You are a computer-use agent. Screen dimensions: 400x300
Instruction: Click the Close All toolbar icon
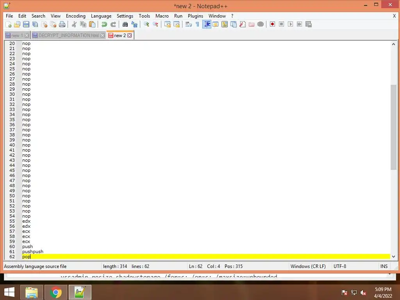(x=53, y=24)
